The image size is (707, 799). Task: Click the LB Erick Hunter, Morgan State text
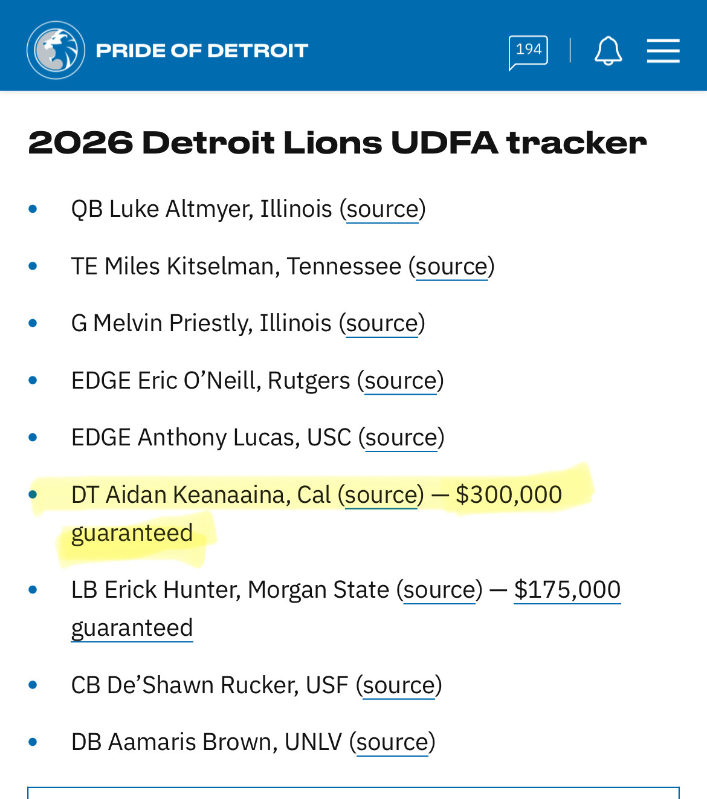click(x=230, y=590)
